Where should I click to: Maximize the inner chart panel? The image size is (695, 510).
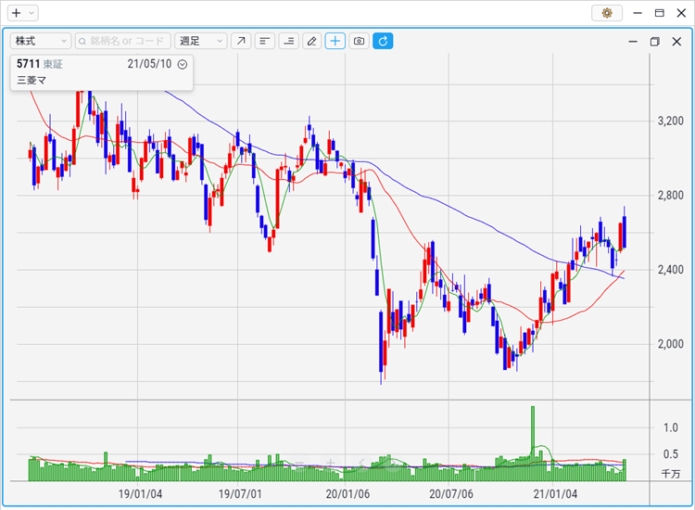click(654, 42)
